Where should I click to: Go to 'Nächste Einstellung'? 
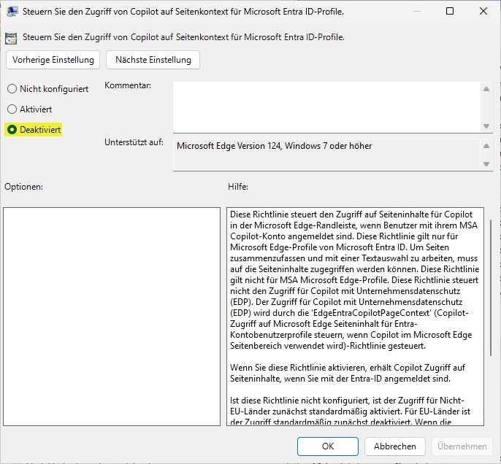coord(153,60)
